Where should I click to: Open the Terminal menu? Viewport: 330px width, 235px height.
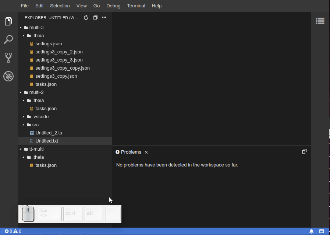click(x=136, y=6)
